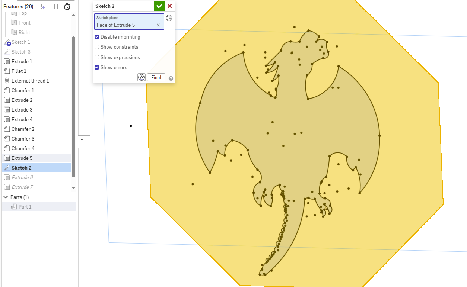The width and height of the screenshot is (467, 287).
Task: Click the Features (20) header
Action: pyautogui.click(x=18, y=6)
